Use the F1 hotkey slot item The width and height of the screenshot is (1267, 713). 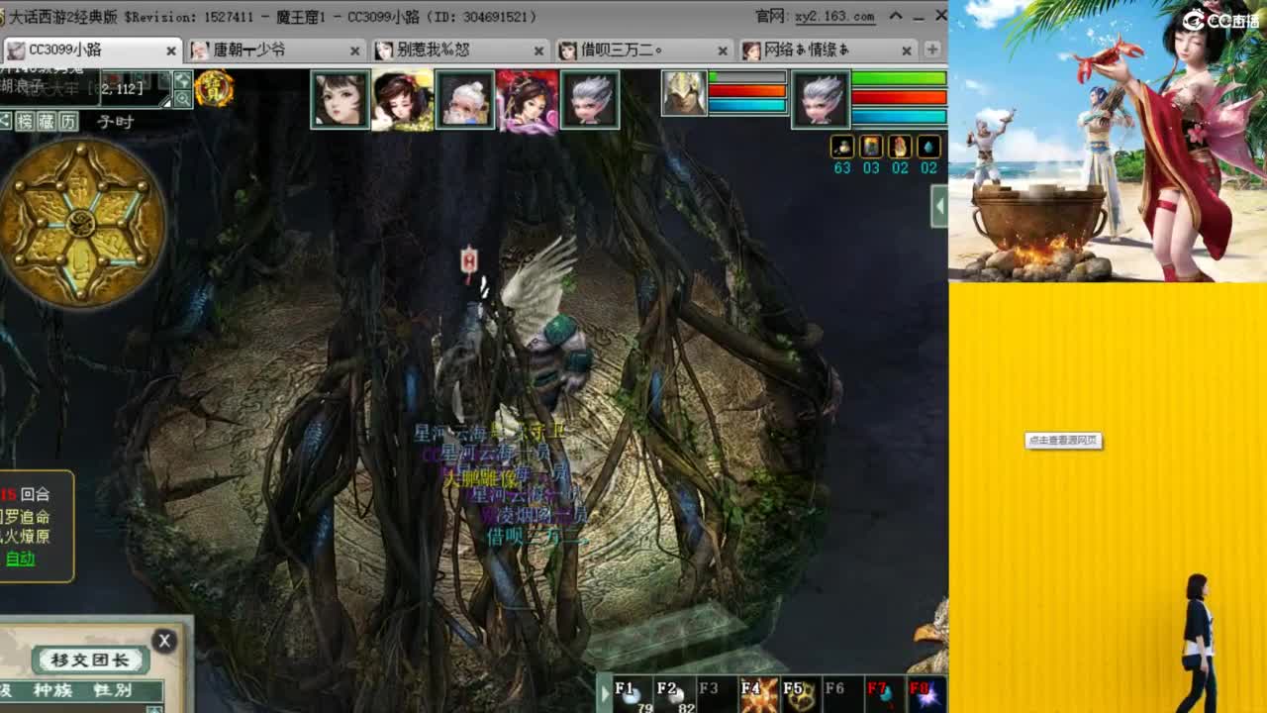tap(634, 694)
